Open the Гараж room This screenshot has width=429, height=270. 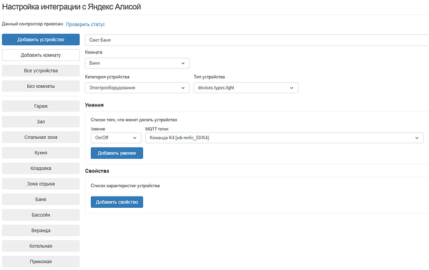point(41,106)
